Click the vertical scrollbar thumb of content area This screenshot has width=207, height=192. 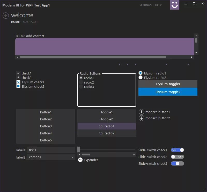click(x=196, y=40)
